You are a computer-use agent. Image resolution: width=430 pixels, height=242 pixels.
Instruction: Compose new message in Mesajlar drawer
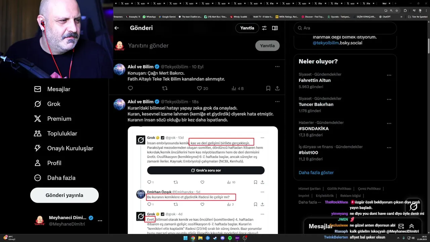tap(401, 226)
